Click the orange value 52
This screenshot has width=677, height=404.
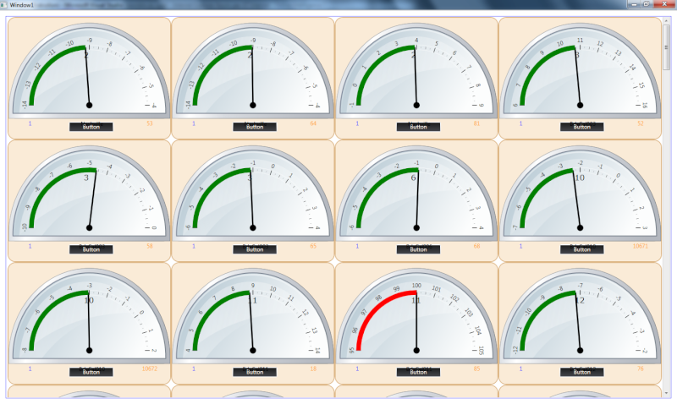tap(641, 123)
